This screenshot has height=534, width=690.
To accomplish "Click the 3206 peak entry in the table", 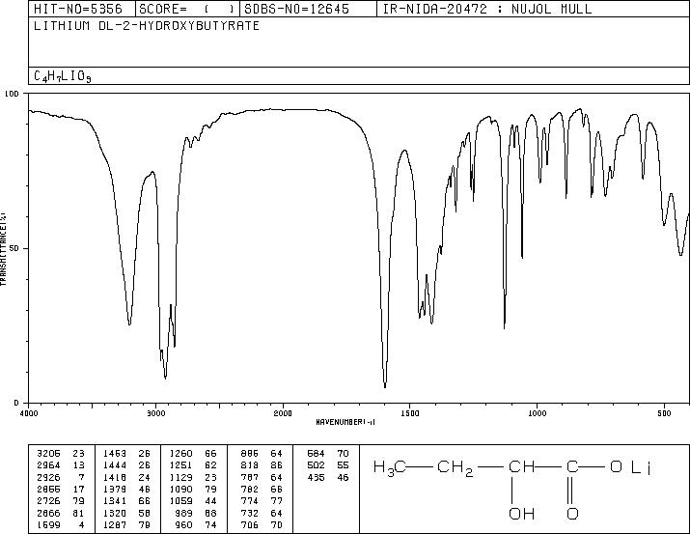I will point(60,453).
